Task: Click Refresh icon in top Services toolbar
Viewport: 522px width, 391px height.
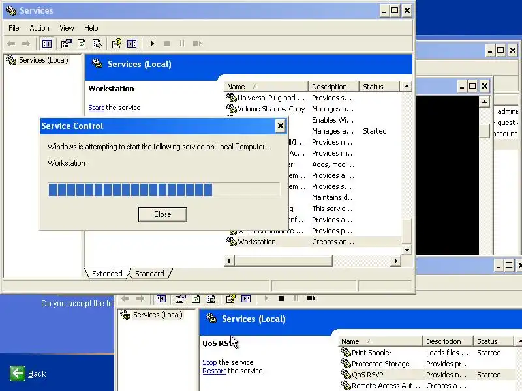Action: pos(82,44)
